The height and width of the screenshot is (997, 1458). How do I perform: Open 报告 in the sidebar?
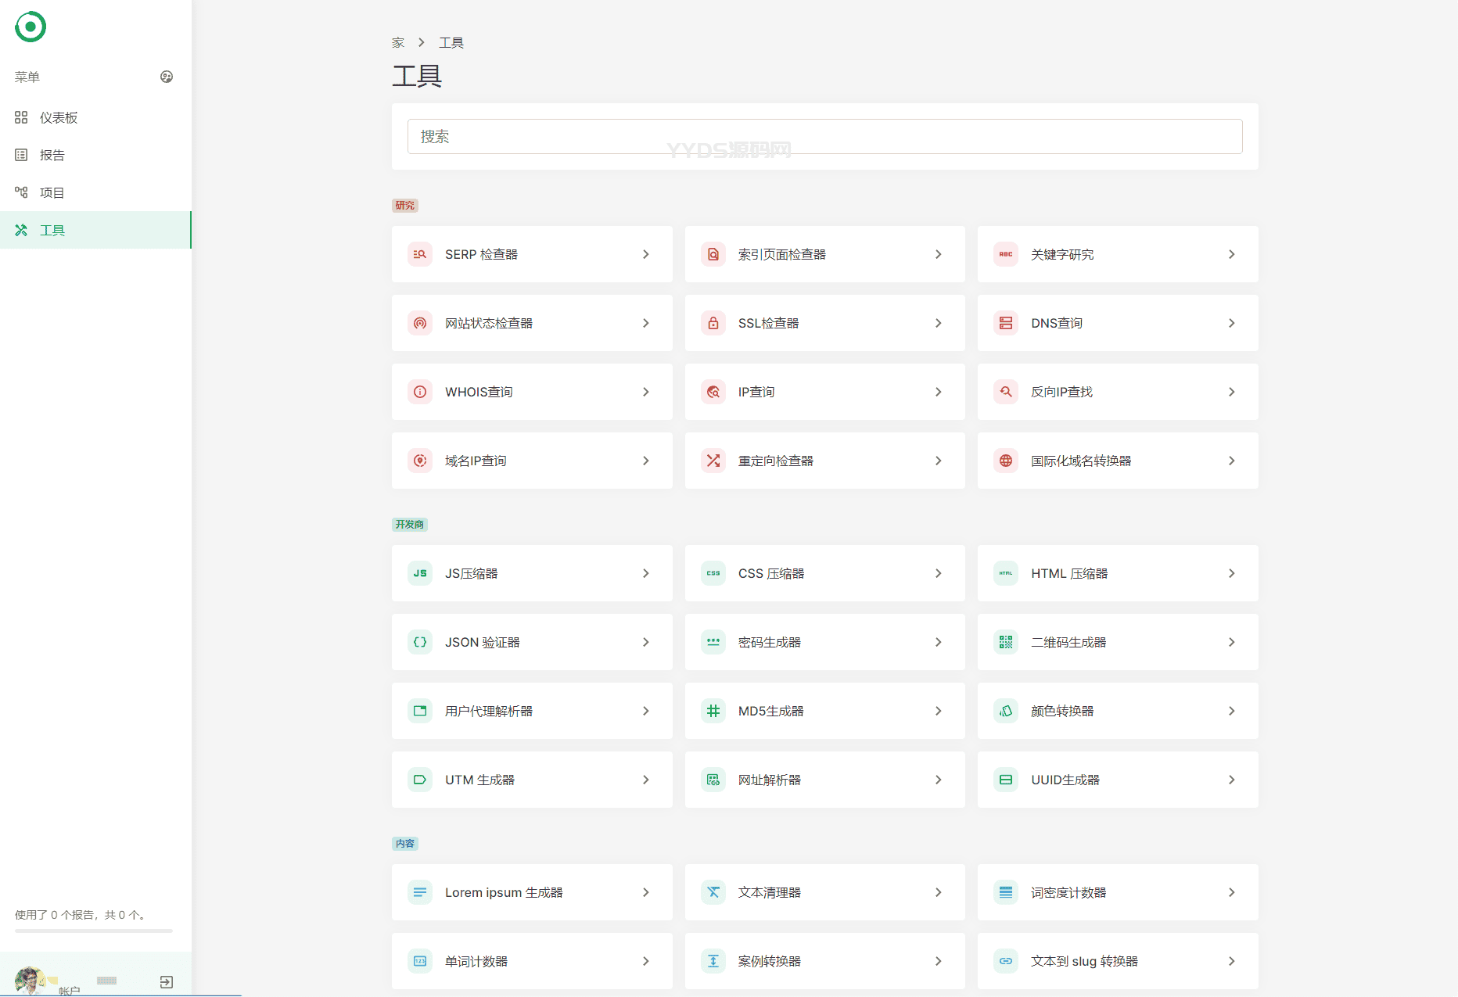(95, 155)
